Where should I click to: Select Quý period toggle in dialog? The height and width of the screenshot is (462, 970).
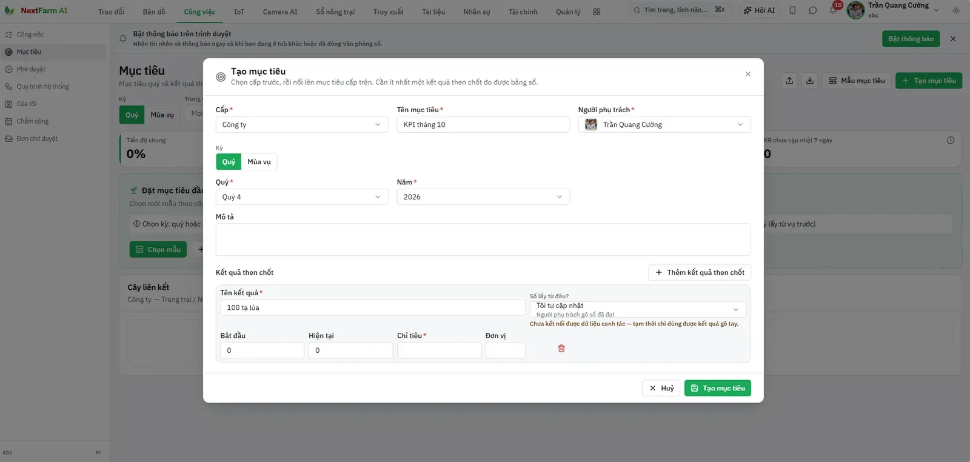[x=229, y=162]
